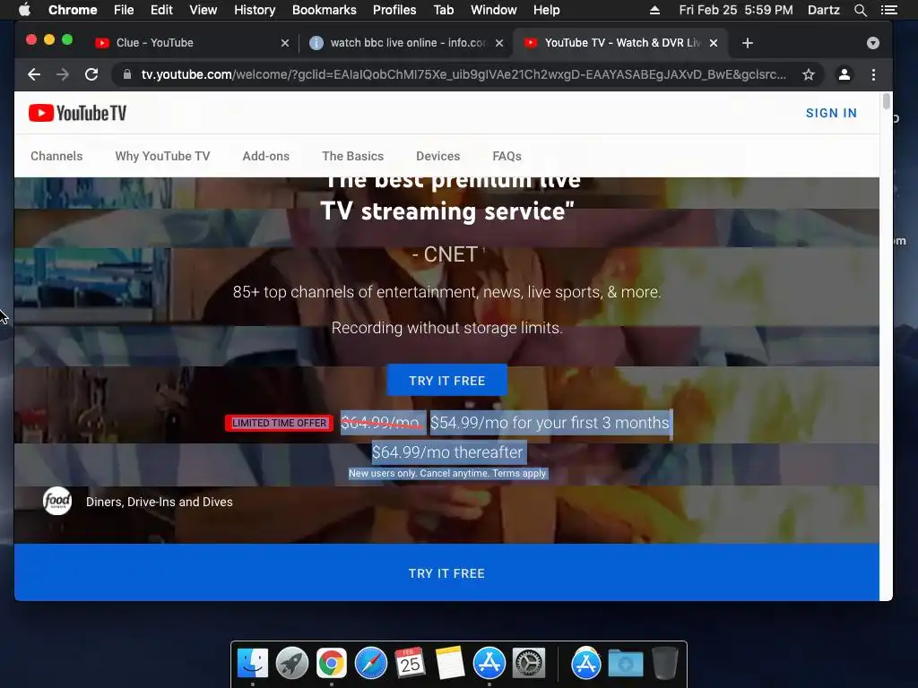Open the Profiles menu
This screenshot has height=688, width=918.
point(394,10)
